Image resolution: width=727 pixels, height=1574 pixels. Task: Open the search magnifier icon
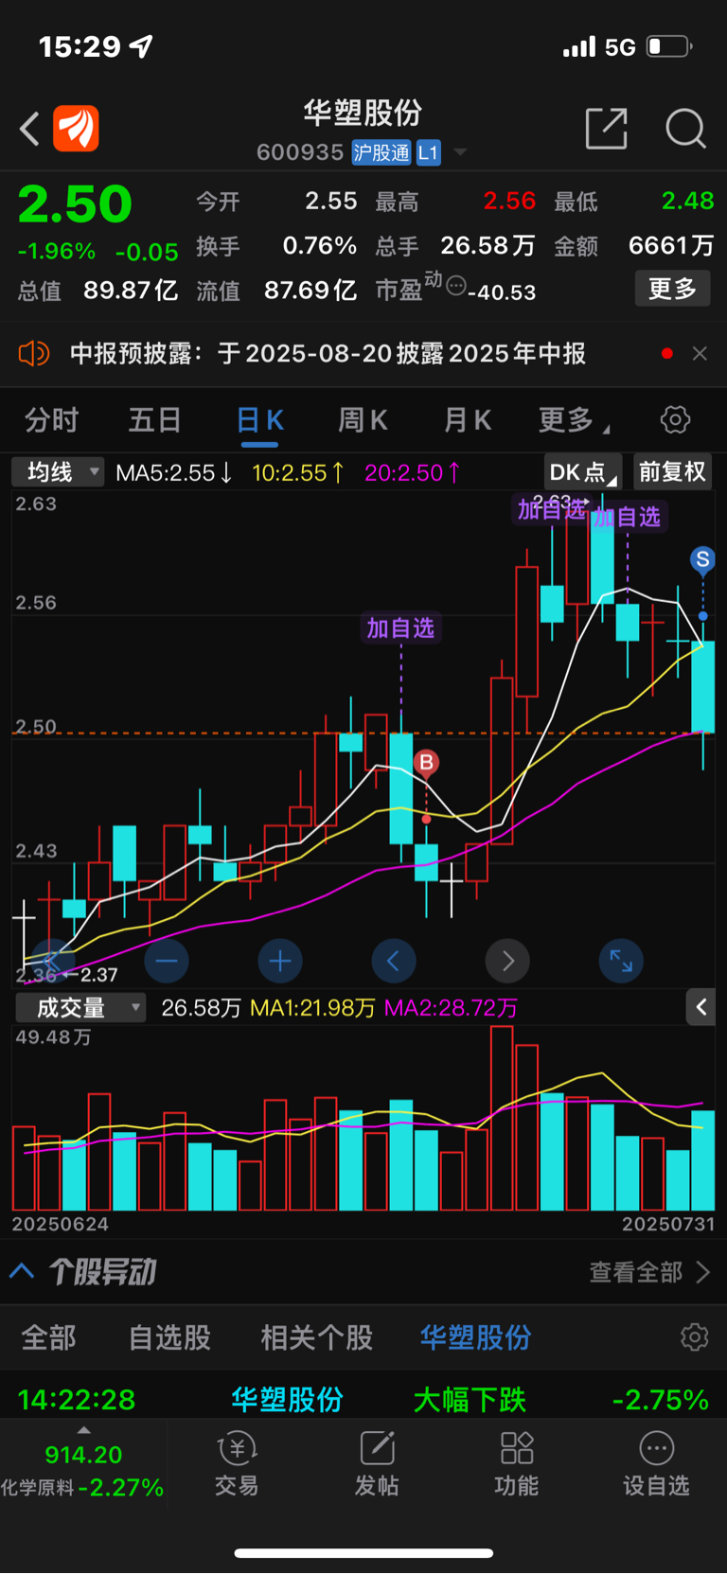pos(685,129)
